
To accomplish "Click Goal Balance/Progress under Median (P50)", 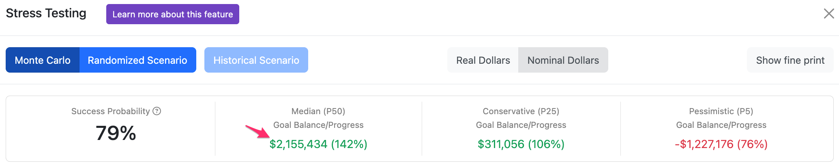I will pyautogui.click(x=318, y=125).
